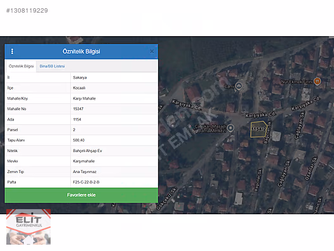
Task: Click the Pafta value F25-C-22-B-2-B
Action: 86,182
